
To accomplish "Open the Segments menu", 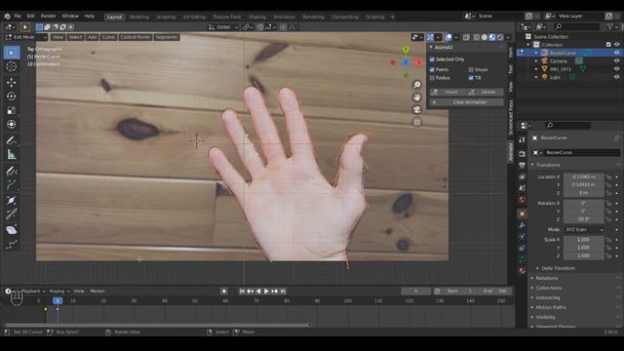I will 167,37.
